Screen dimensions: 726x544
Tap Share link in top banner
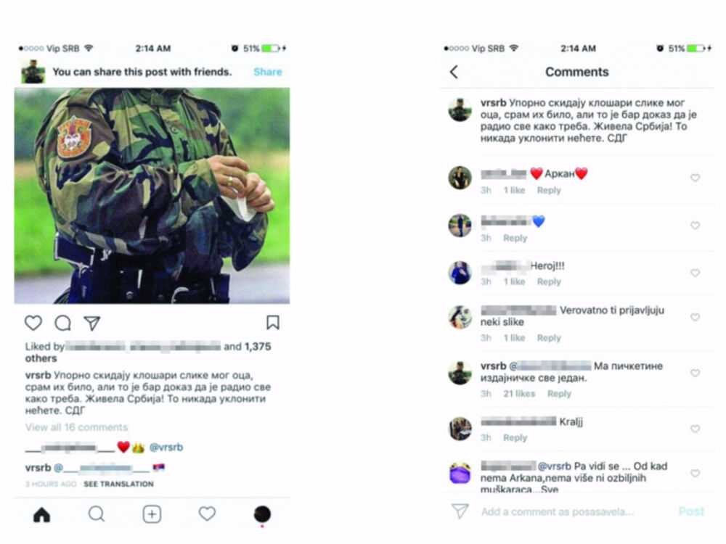[268, 72]
